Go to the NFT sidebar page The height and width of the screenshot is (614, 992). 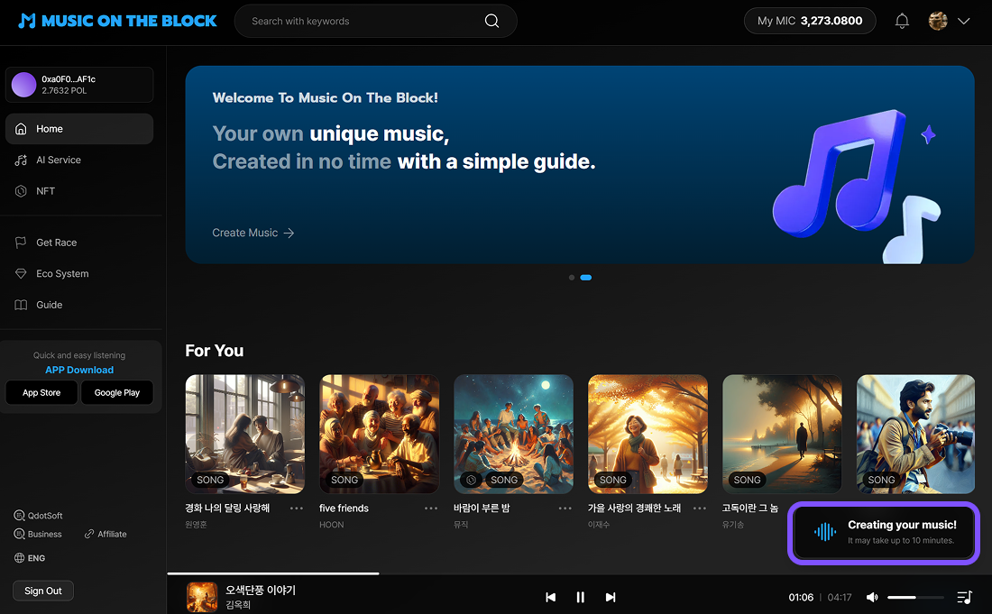[x=45, y=191]
